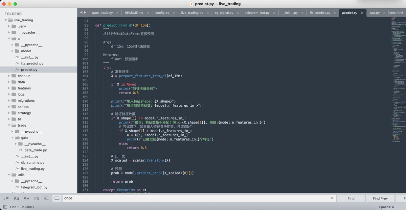This screenshot has width=406, height=210.
Task: Click tab scroll left arrow
Action: click(81, 12)
